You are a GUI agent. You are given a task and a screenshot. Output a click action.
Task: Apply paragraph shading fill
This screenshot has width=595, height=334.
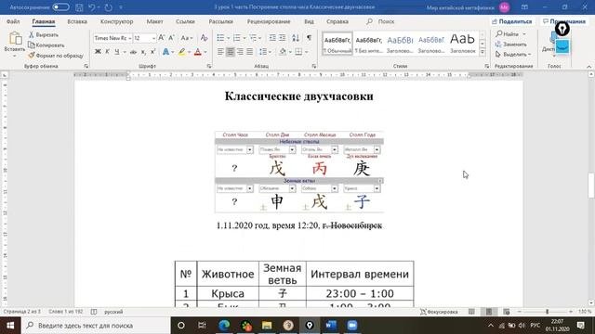tap(283, 52)
